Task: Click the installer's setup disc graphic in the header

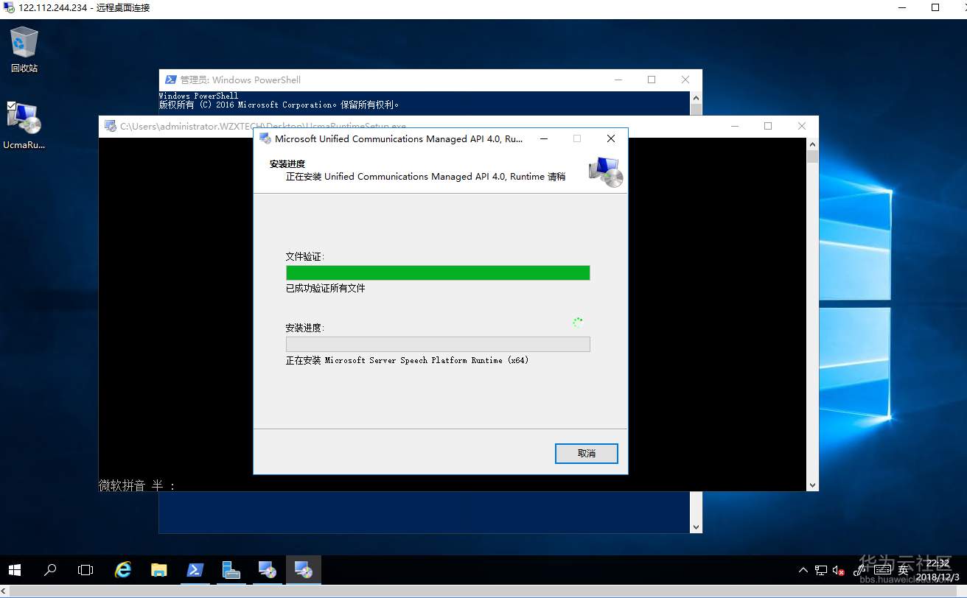Action: [606, 172]
